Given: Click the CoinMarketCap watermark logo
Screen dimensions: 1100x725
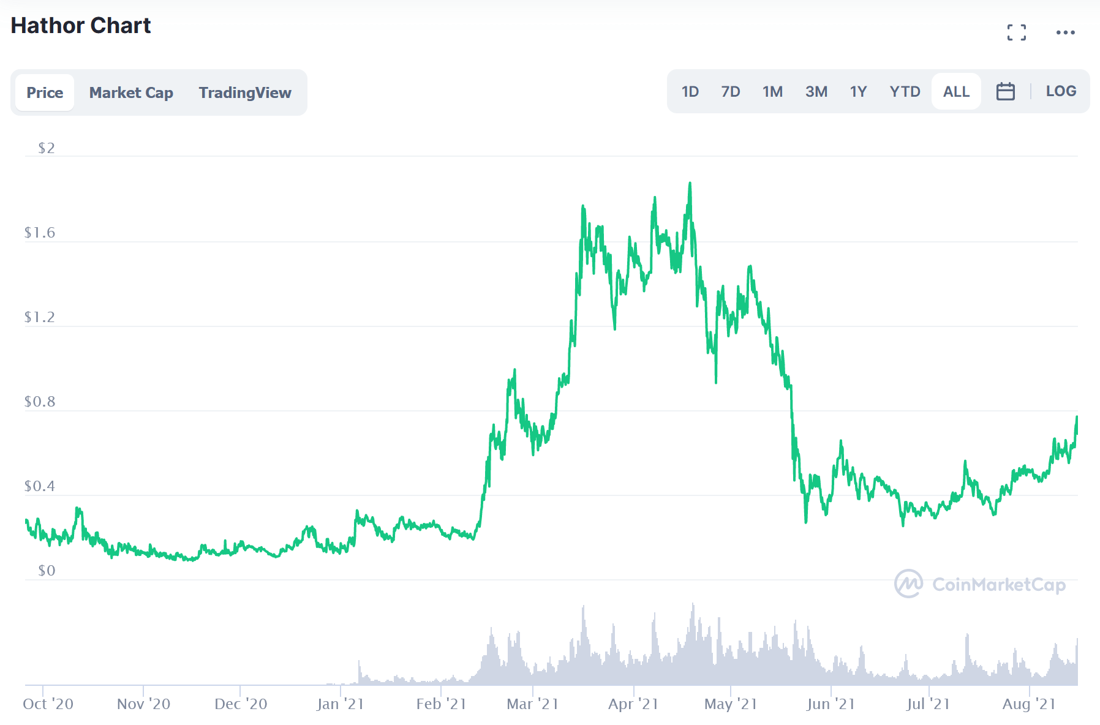Looking at the screenshot, I should click(979, 584).
